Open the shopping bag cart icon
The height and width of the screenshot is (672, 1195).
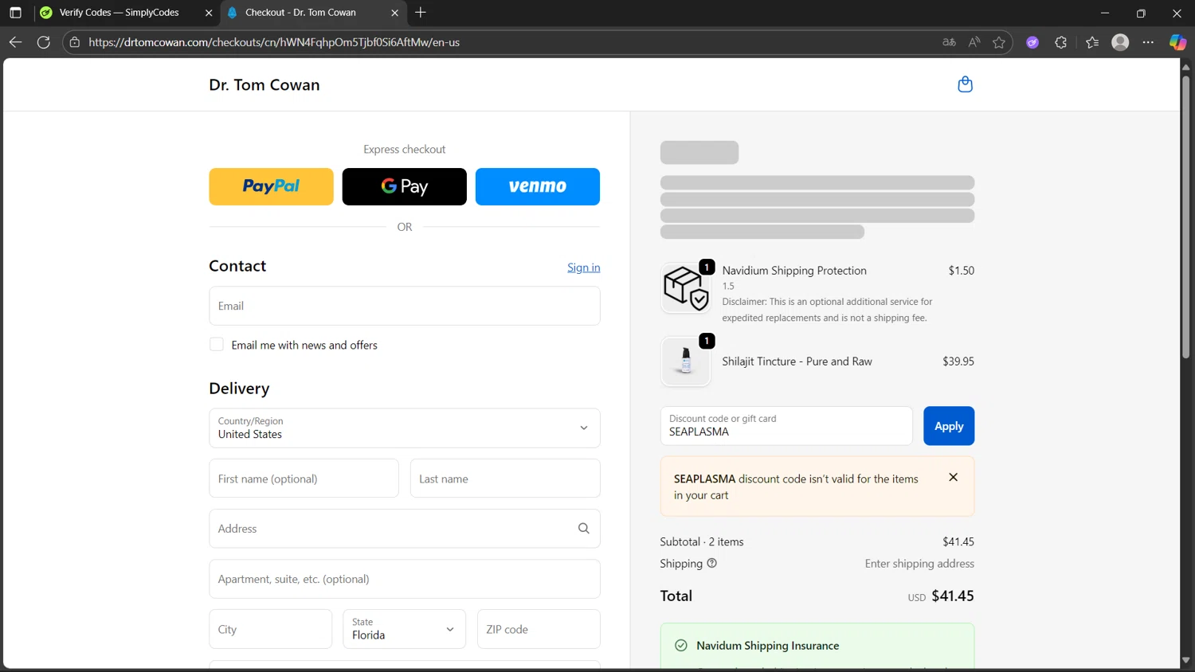(x=965, y=84)
